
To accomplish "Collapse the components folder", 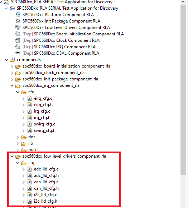I will tap(6, 60).
